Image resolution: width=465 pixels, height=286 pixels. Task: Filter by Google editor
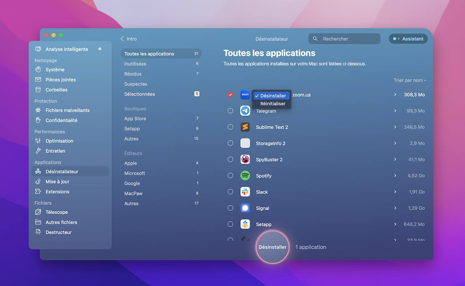[161, 183]
